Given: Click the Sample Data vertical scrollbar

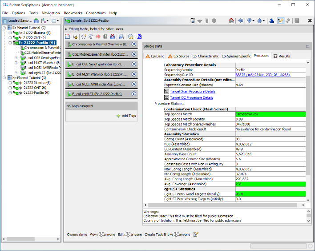Looking at the screenshot, I should 308,125.
